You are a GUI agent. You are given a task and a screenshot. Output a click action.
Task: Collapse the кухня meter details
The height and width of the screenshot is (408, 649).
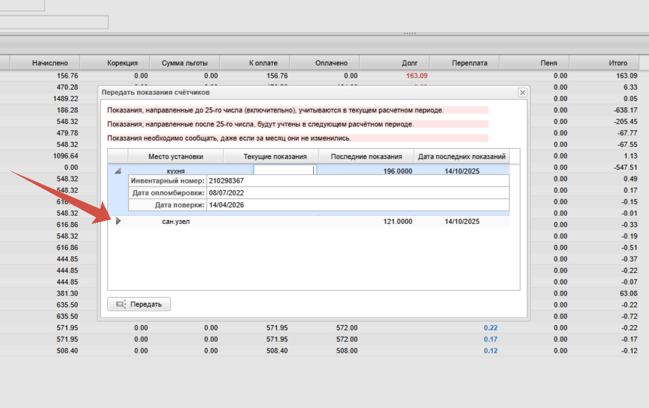pos(118,171)
